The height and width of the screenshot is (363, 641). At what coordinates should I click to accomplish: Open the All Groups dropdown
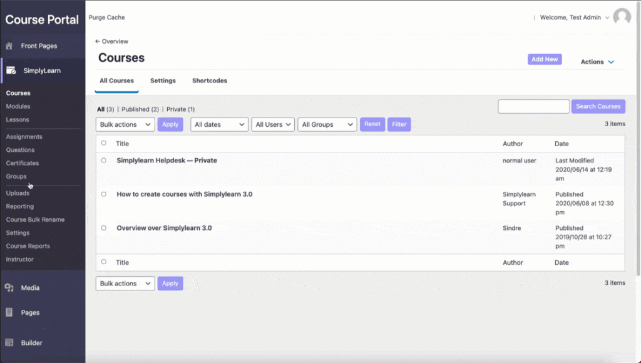pyautogui.click(x=327, y=124)
